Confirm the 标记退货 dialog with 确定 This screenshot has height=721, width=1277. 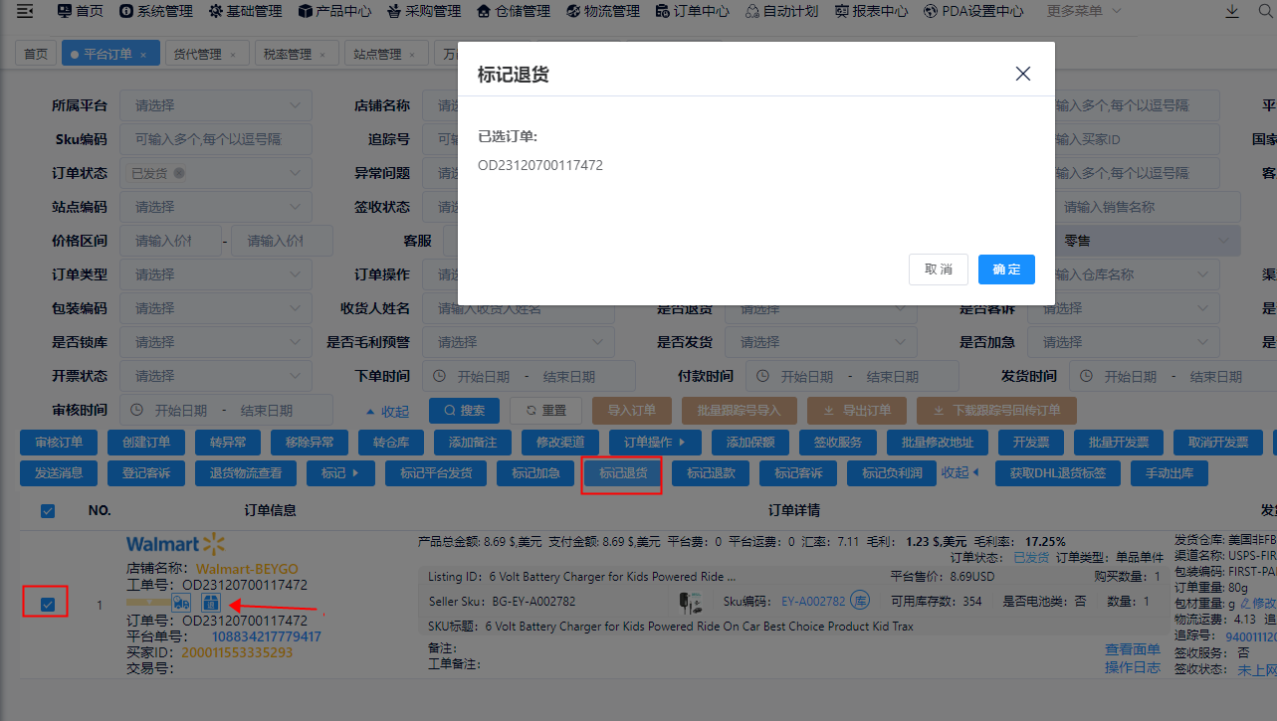(1006, 269)
